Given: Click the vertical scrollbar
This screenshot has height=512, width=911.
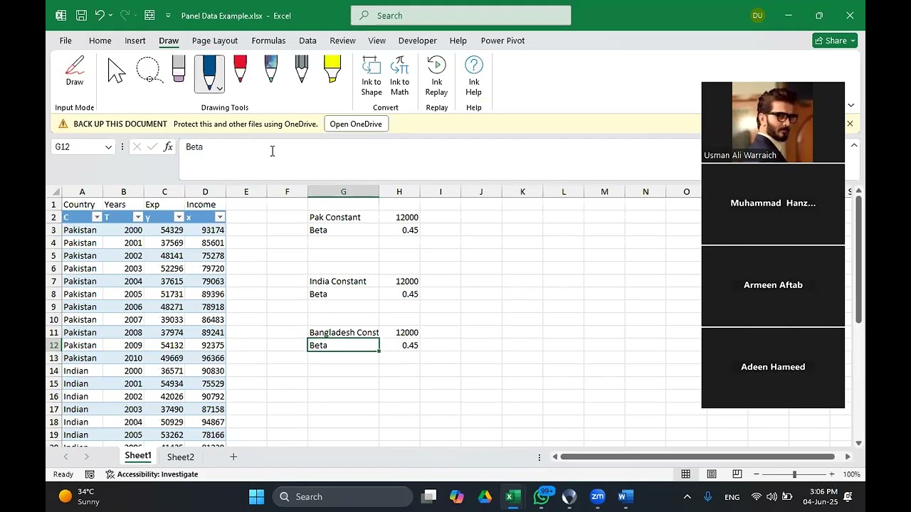Looking at the screenshot, I should coord(859,260).
